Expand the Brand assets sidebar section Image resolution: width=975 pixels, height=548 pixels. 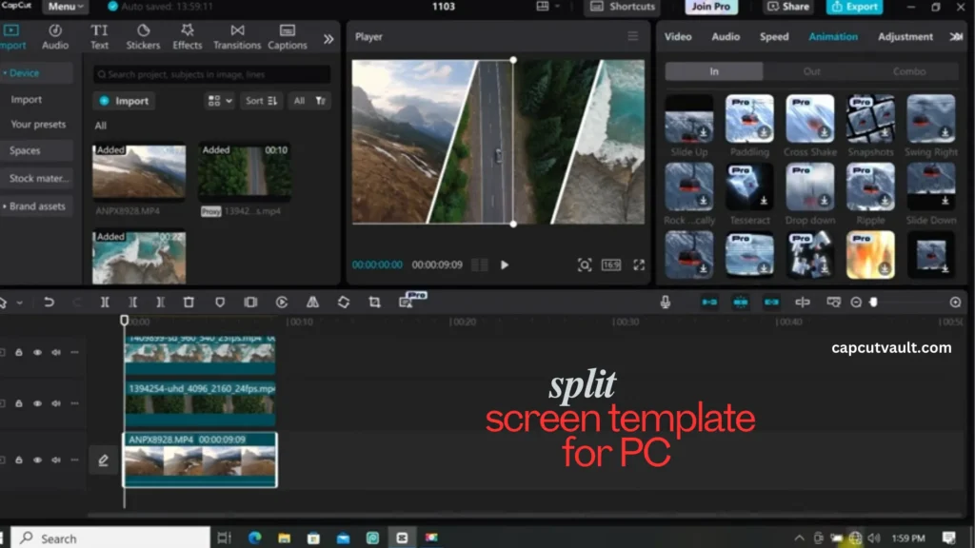point(35,206)
